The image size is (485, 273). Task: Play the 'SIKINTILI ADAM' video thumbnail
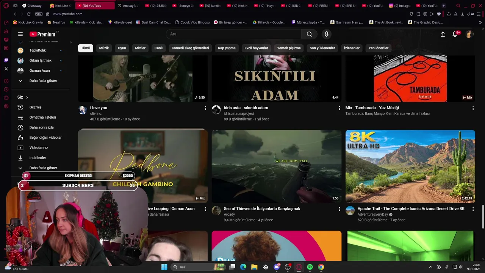point(277,78)
